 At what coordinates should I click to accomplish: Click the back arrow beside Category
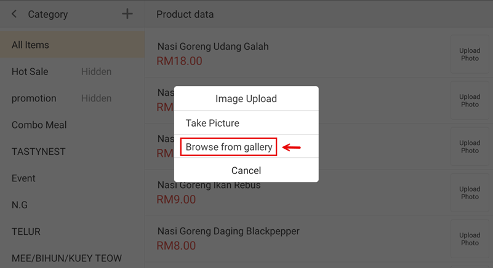tap(14, 14)
